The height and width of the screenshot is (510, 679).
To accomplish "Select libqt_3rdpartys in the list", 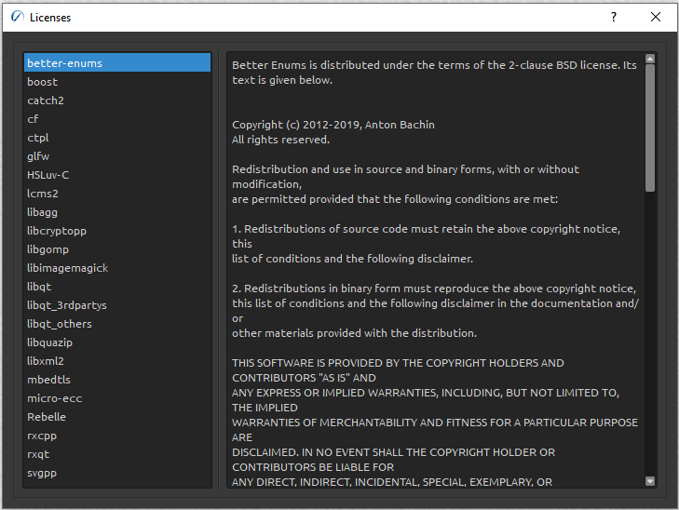I will tap(66, 305).
